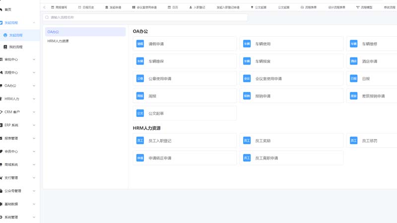Expand the 商城系统 sidebar menu chevron
397x223 pixels.
34,165
